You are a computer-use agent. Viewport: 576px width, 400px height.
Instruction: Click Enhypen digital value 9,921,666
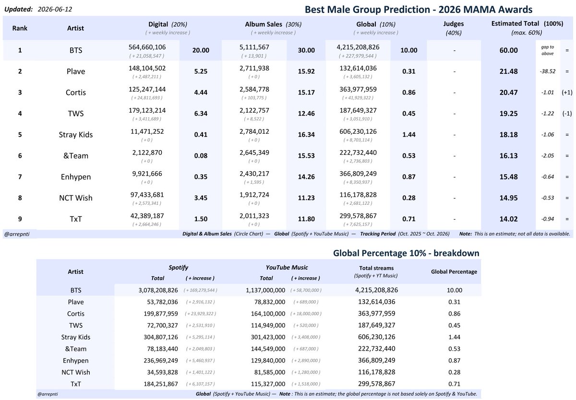147,174
